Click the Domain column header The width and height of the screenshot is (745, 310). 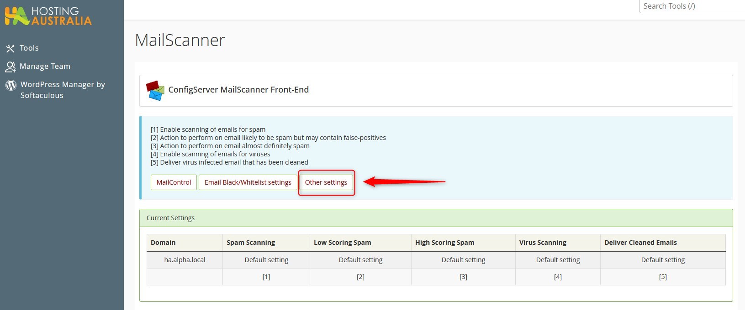click(x=163, y=243)
